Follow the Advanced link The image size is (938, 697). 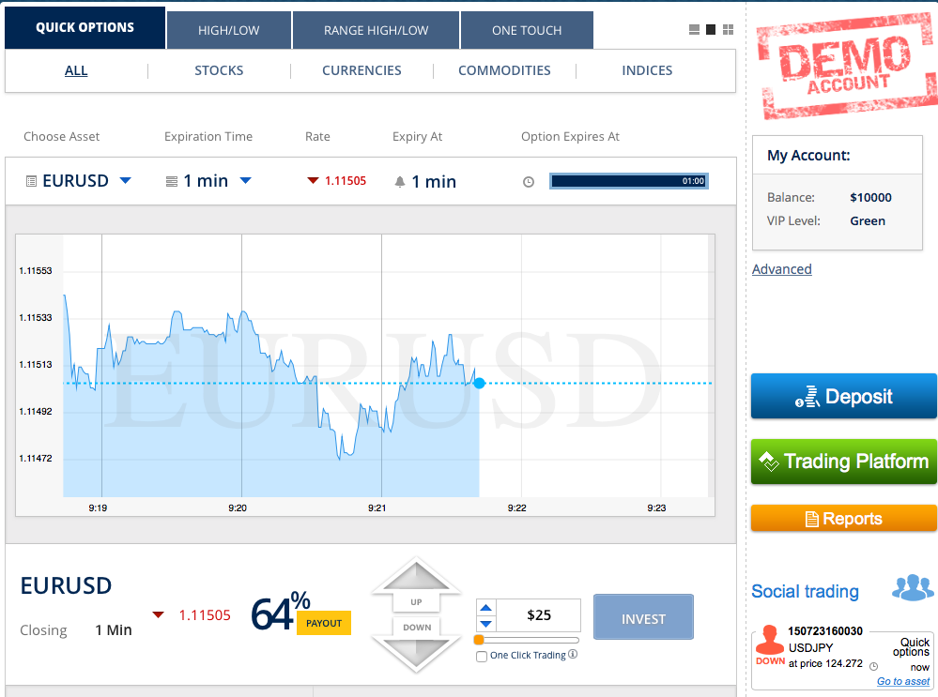click(x=781, y=269)
